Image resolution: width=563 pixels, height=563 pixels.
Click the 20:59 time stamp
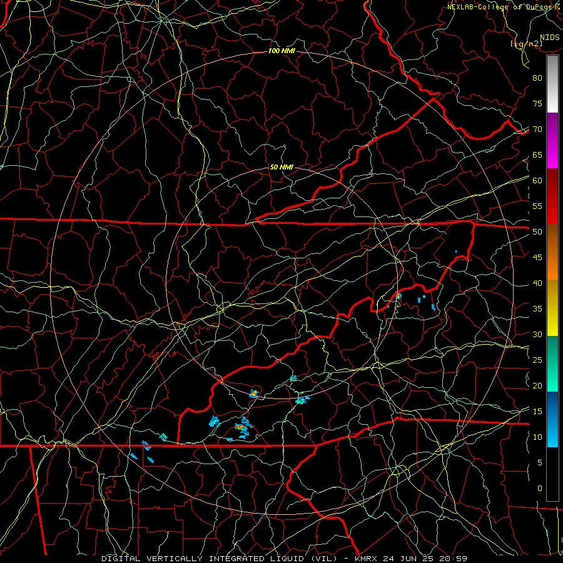tap(454, 559)
